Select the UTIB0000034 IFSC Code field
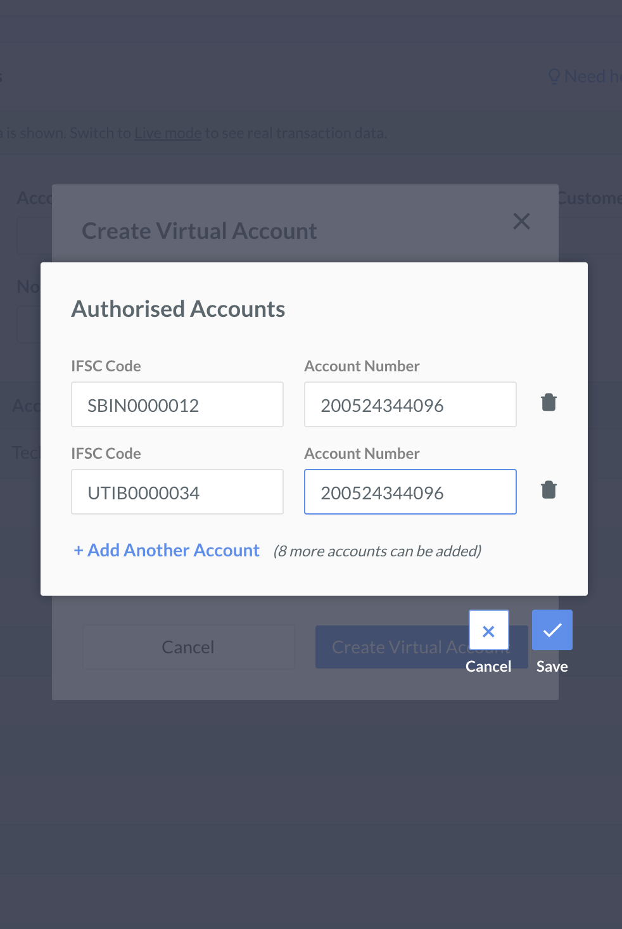Viewport: 622px width, 929px height. (177, 492)
